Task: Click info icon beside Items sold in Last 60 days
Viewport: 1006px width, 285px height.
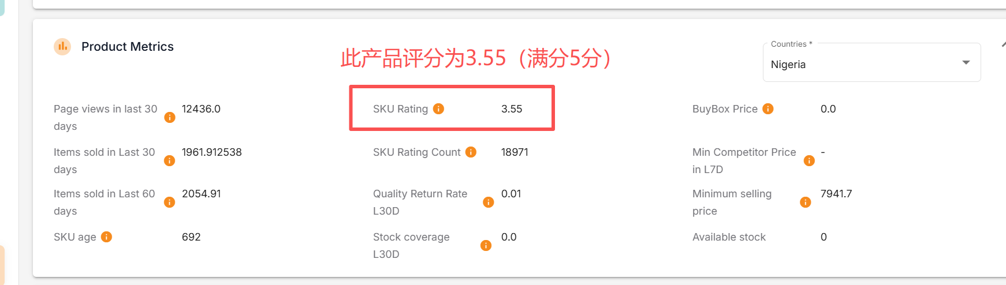Action: coord(170,202)
